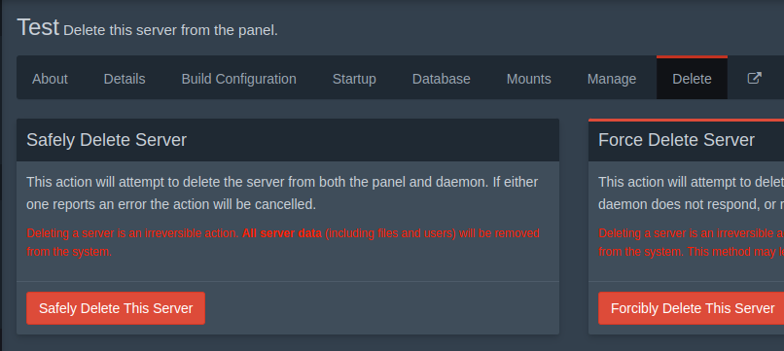
Task: Click bold All server data warning text
Action: [x=282, y=233]
